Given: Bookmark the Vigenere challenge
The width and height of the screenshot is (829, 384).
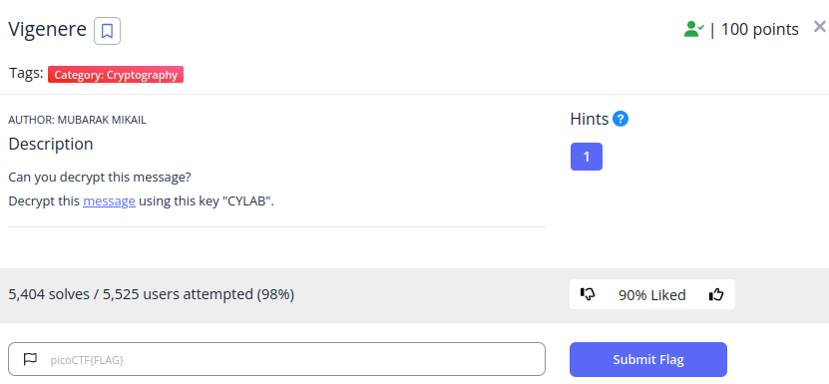Looking at the screenshot, I should 108,31.
